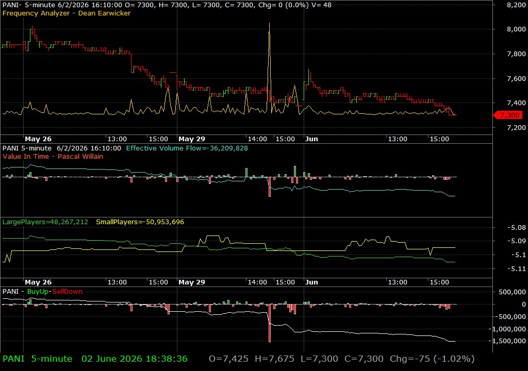This screenshot has height=371, width=528.
Task: Click the 7,800 price axis label
Action: (516, 54)
